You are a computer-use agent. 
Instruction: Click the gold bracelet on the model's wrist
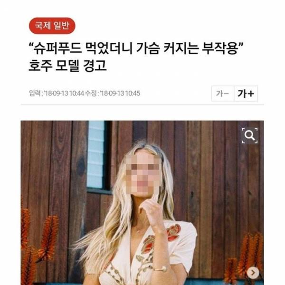160,268
